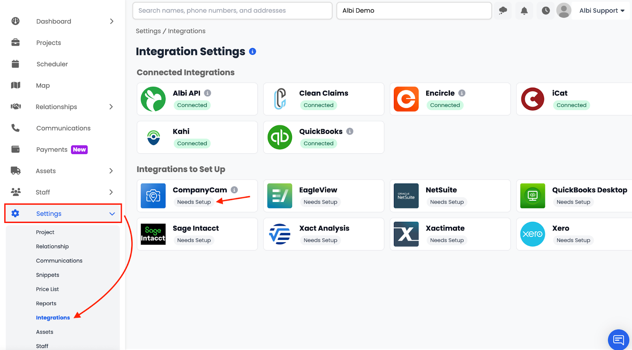Viewport: 632px width, 350px height.
Task: Open Integrations in Settings submenu
Action: click(x=53, y=318)
